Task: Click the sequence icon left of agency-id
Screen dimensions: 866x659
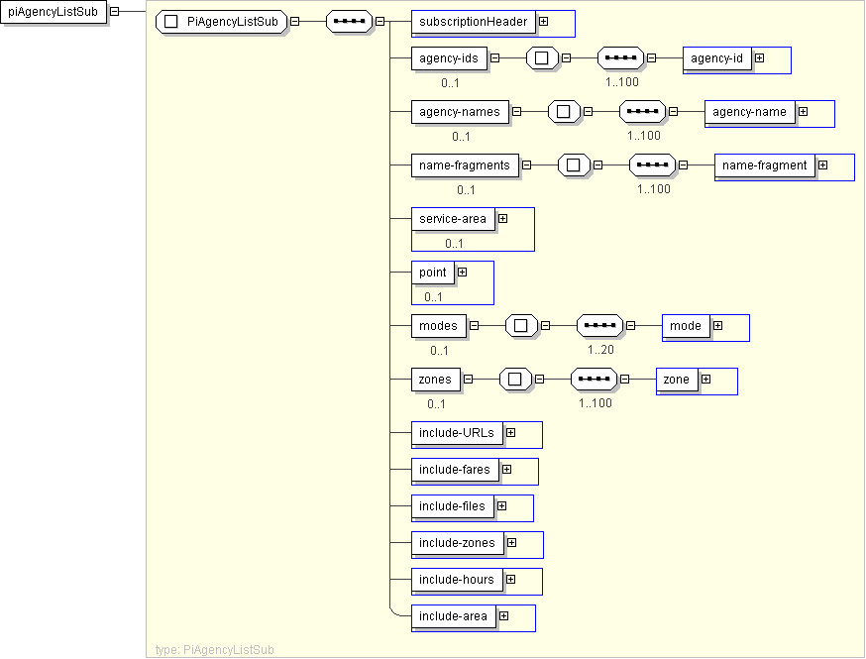Action: (x=620, y=58)
